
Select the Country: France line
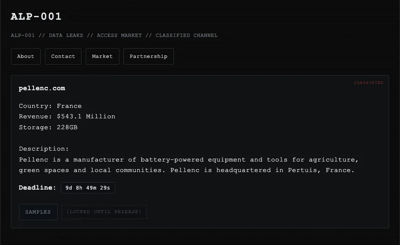[x=50, y=106]
